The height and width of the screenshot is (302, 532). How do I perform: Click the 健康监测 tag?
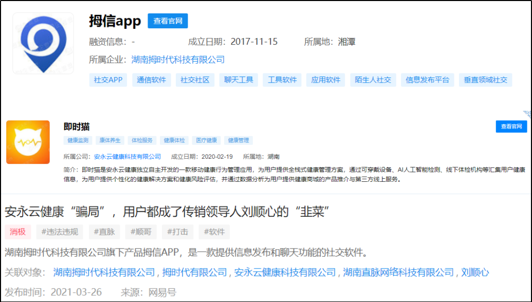tap(78, 140)
